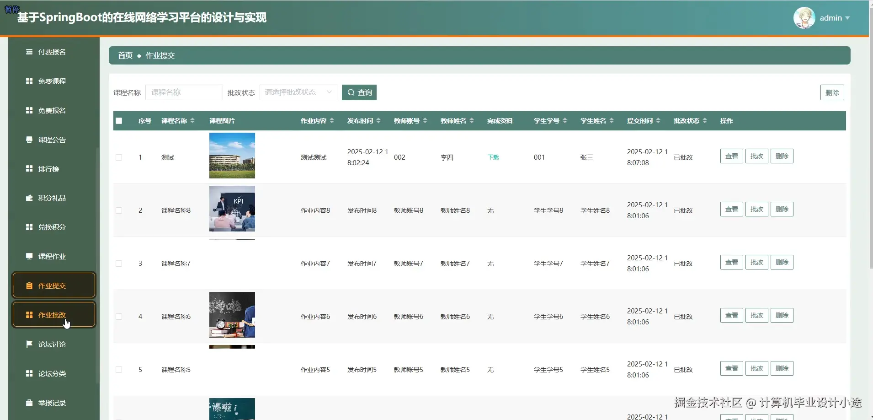
Task: Click the 论坛分类 grid icon in sidebar
Action: [x=29, y=373]
